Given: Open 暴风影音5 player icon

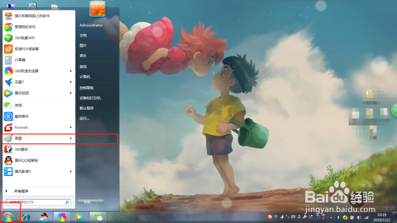Looking at the screenshot, I should 8,172.
